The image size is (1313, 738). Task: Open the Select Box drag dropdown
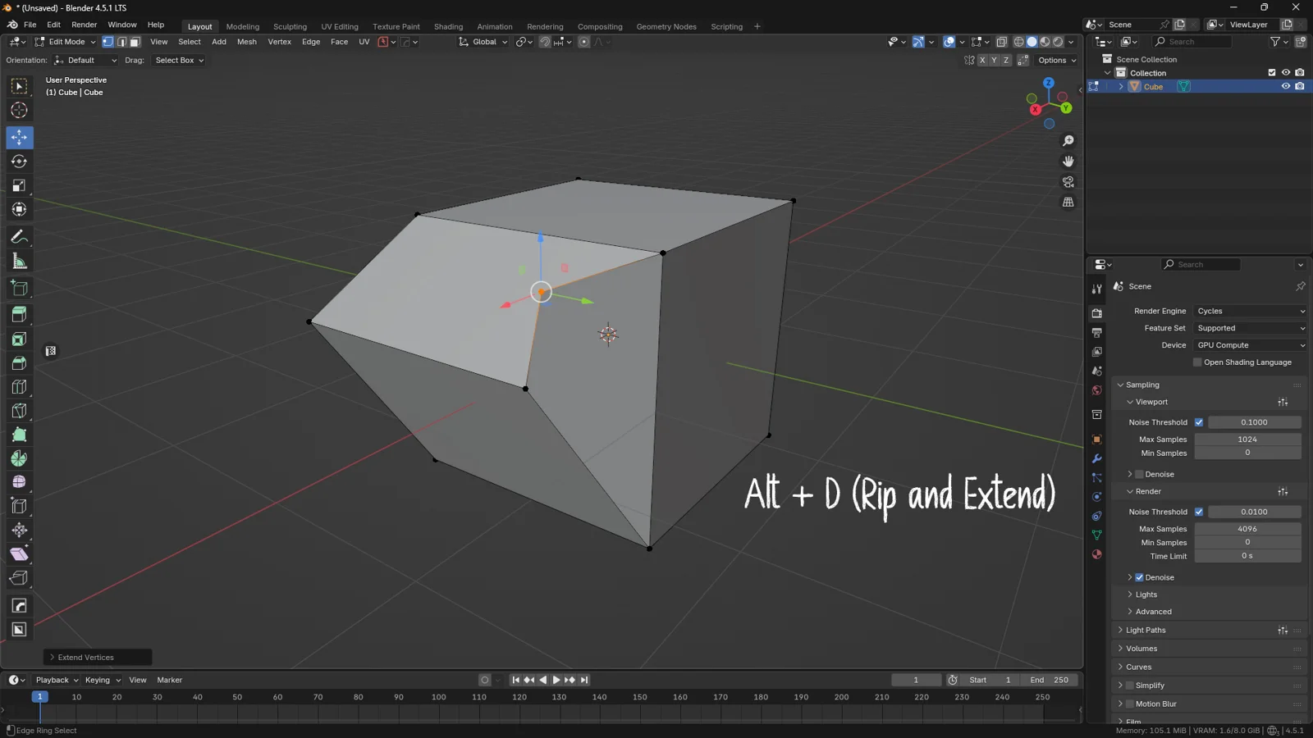point(178,60)
